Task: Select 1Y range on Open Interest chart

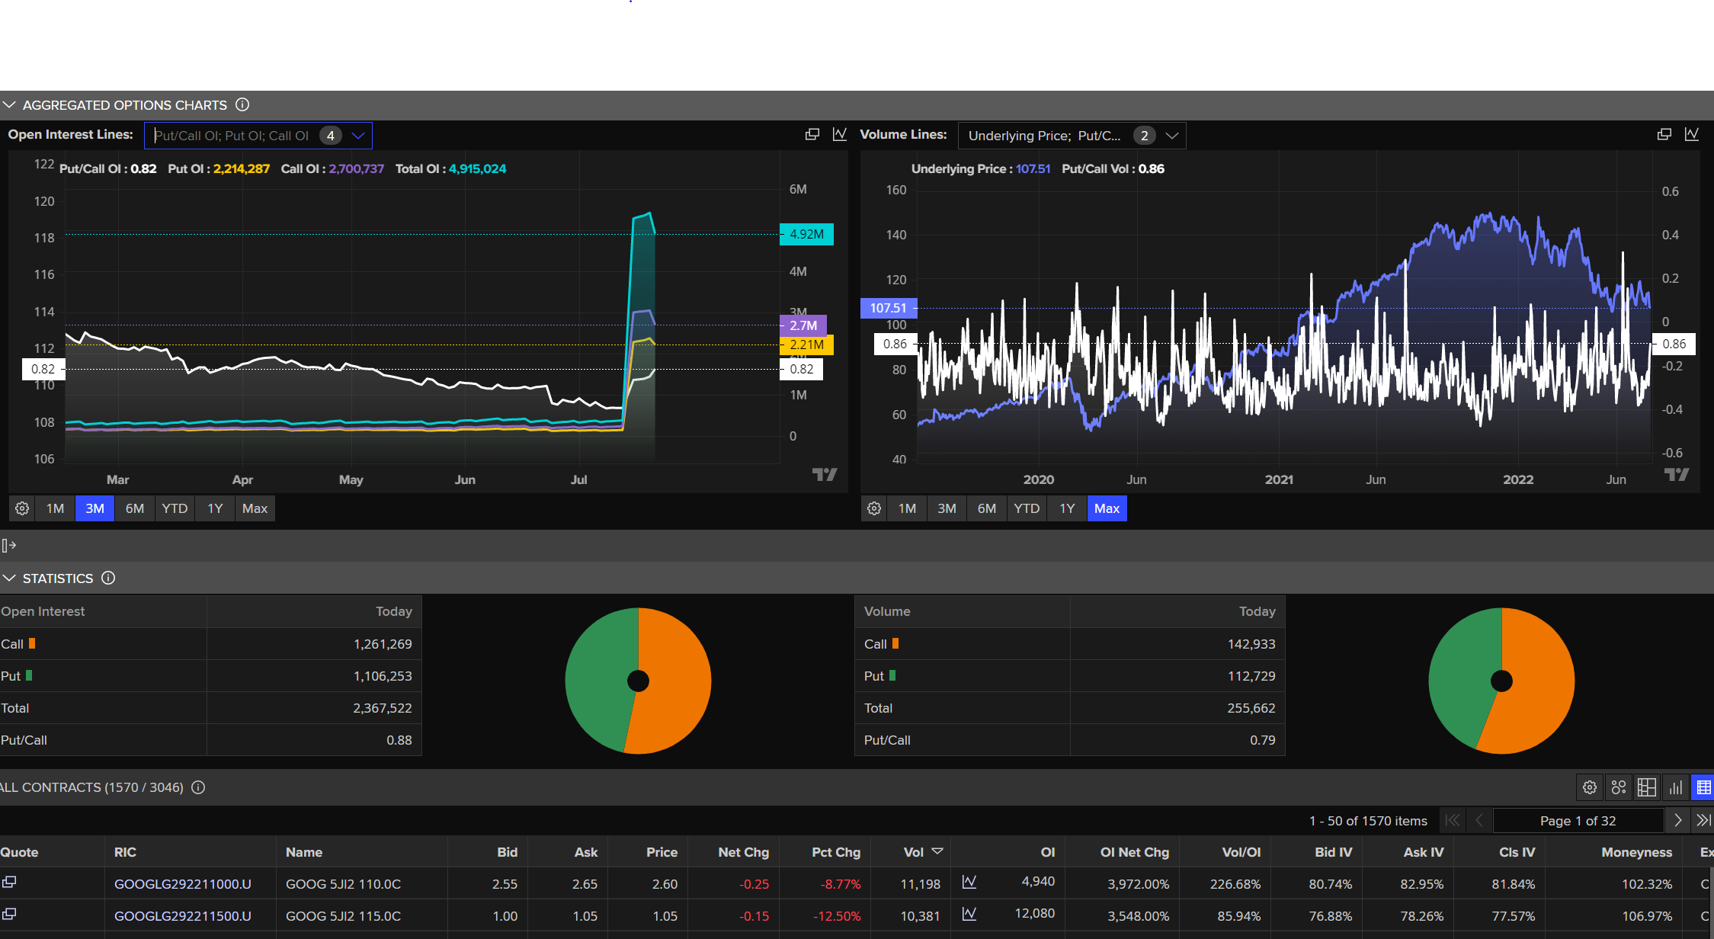Action: [x=215, y=508]
